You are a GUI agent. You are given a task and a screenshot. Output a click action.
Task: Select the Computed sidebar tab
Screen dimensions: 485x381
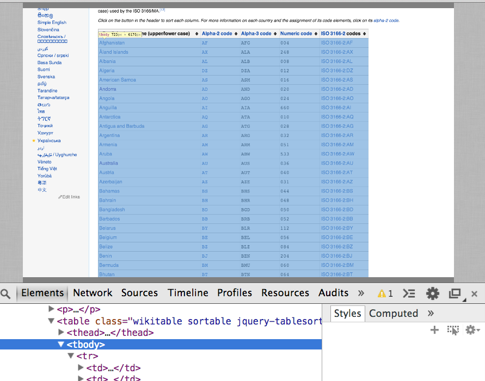tap(394, 314)
